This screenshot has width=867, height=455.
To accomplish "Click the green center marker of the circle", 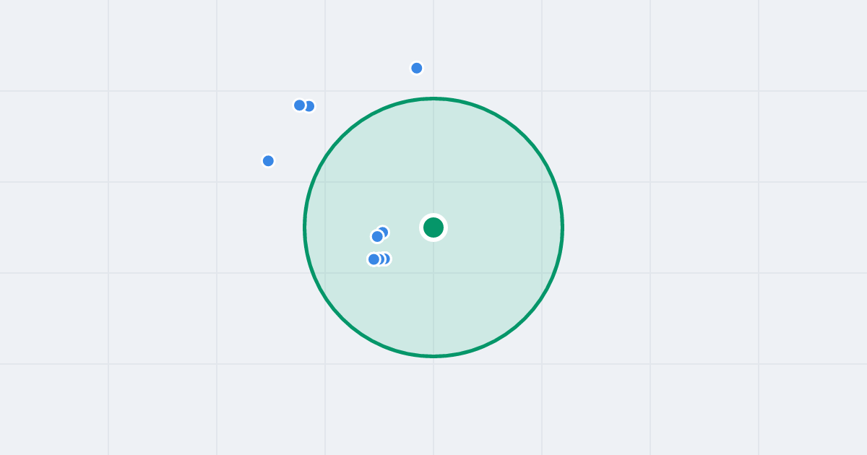I will (x=433, y=227).
